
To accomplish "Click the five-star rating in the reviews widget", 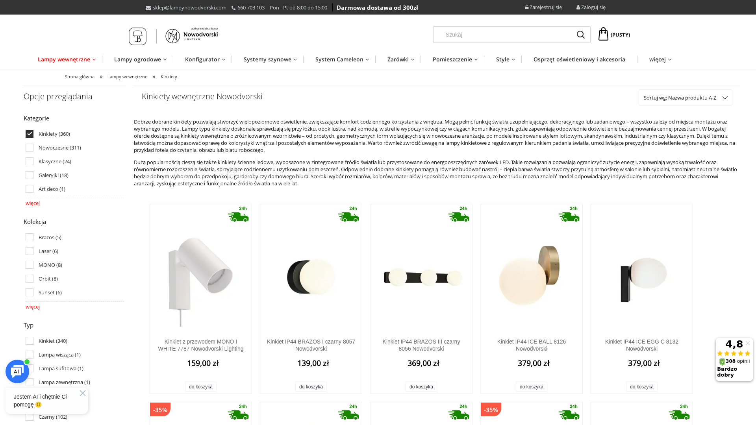I will click(734, 353).
